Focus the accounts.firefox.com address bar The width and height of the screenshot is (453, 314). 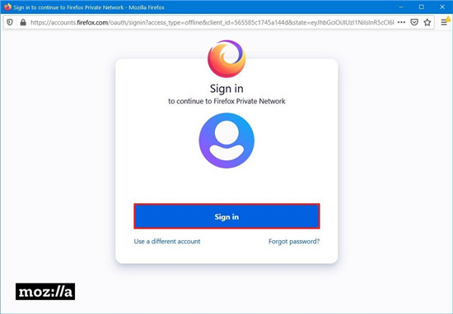pos(212,22)
